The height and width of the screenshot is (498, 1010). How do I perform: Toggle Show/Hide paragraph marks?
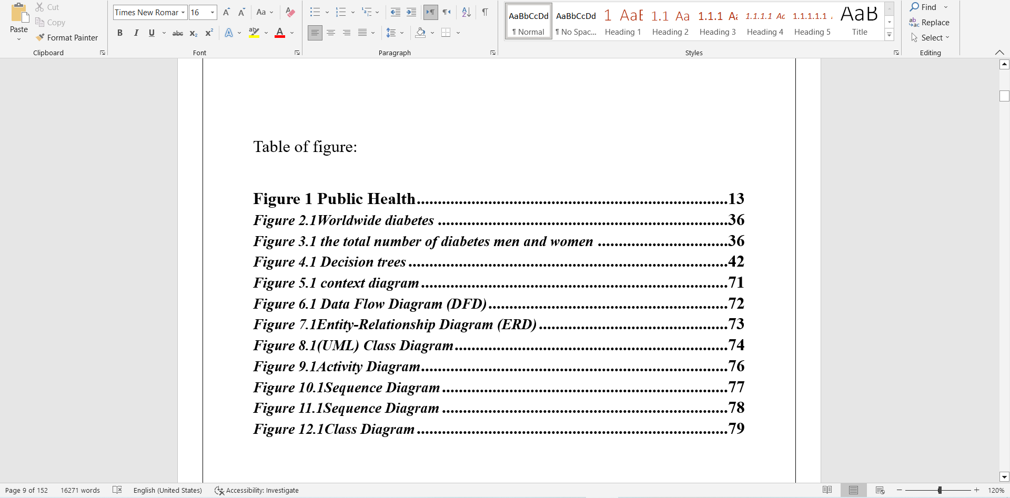[x=485, y=13]
